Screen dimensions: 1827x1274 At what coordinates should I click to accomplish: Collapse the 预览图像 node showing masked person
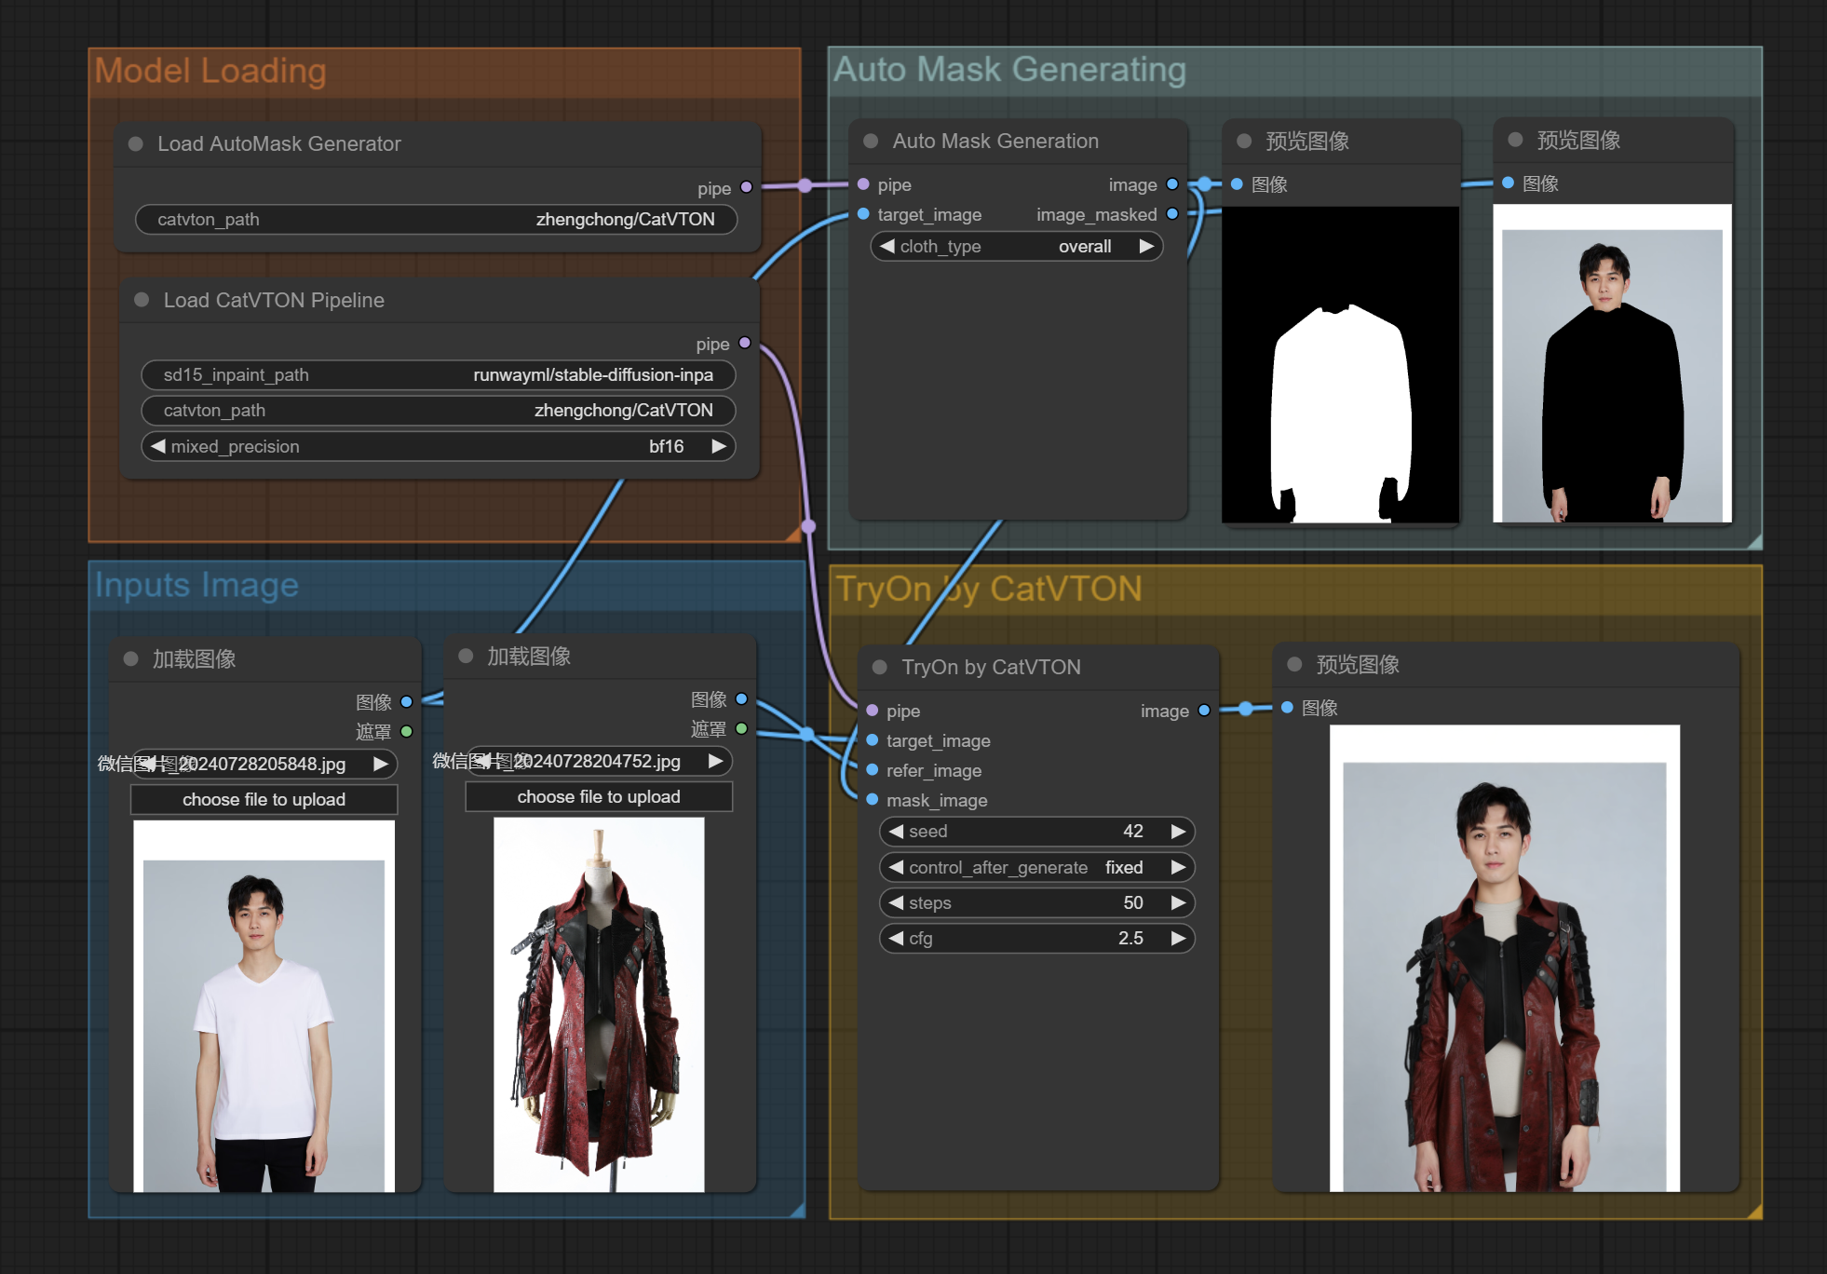pos(1515,141)
